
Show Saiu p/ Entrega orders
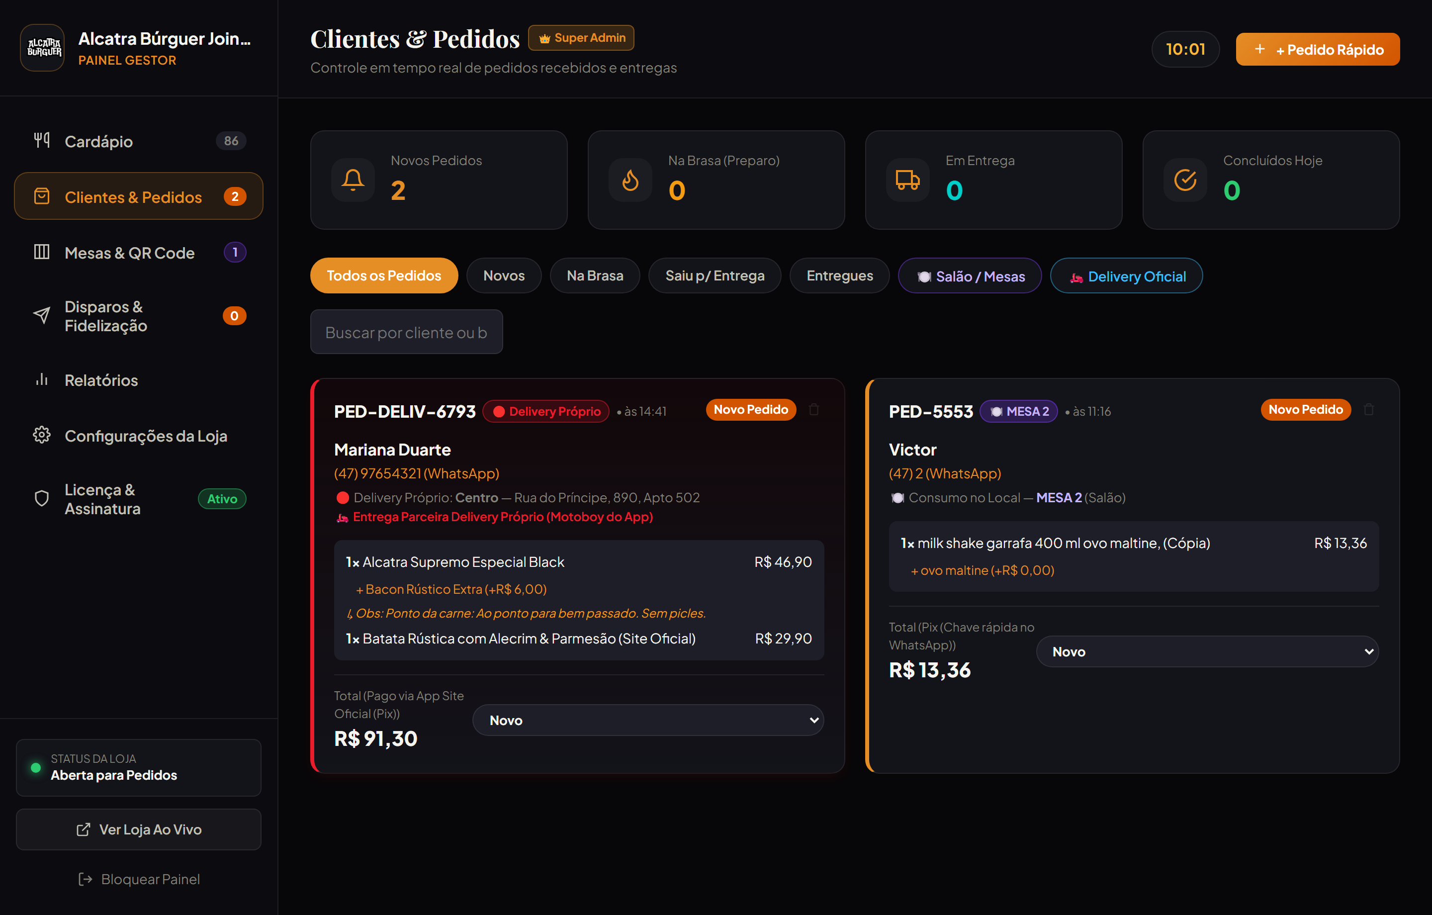[x=715, y=275]
